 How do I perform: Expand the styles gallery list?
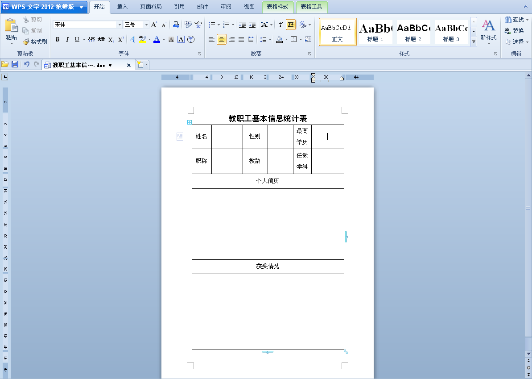click(x=474, y=42)
